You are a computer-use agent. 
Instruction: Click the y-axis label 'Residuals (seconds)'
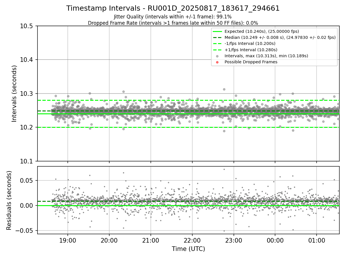pyautogui.click(x=9, y=200)
